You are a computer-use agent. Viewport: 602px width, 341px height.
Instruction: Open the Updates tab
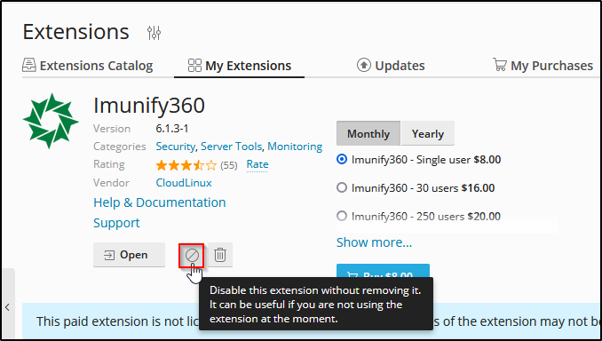pos(391,66)
